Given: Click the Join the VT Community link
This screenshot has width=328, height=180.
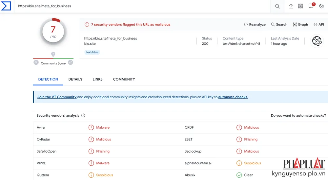Looking at the screenshot, I should (57, 97).
